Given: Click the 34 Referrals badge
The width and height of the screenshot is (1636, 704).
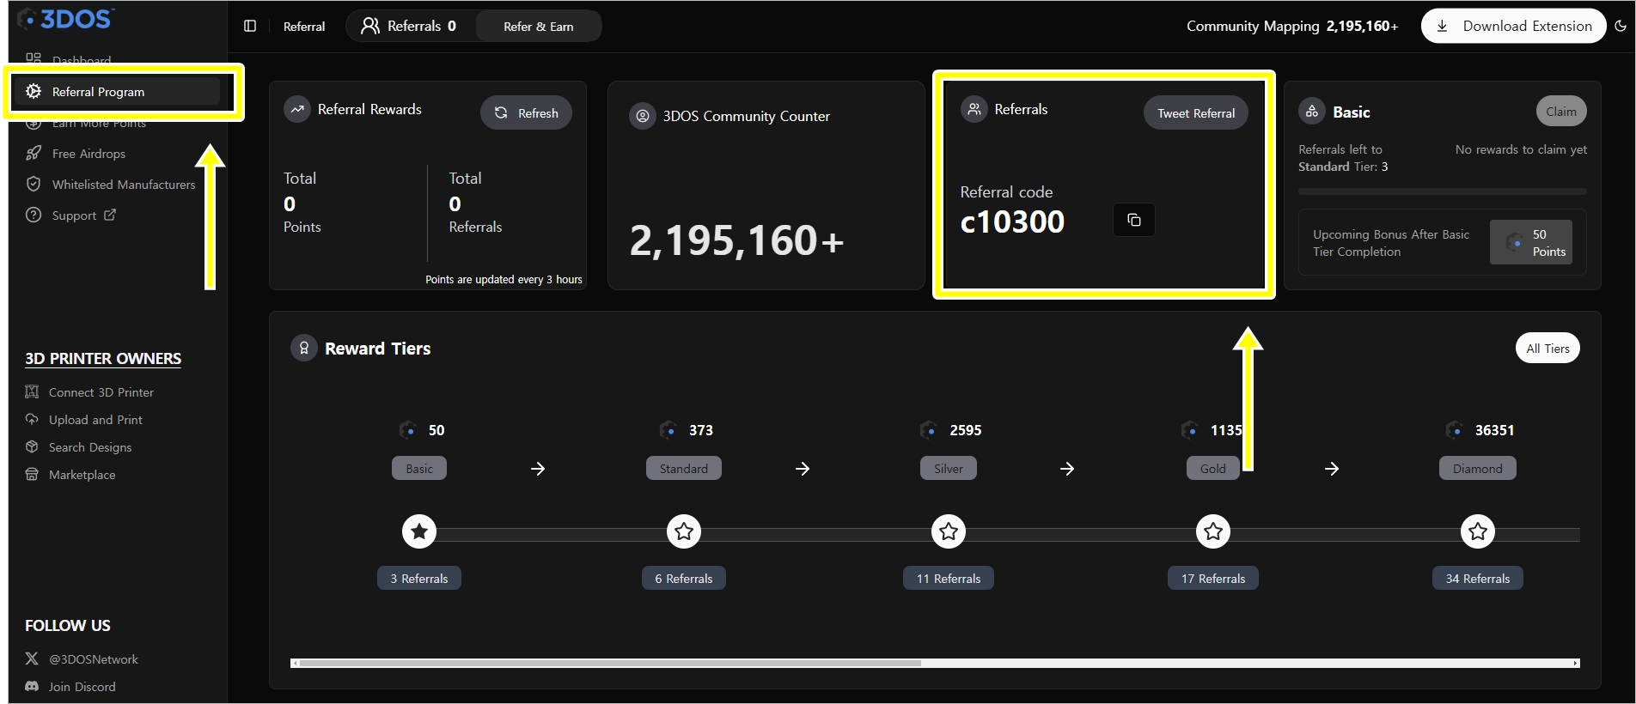Looking at the screenshot, I should click(1478, 578).
